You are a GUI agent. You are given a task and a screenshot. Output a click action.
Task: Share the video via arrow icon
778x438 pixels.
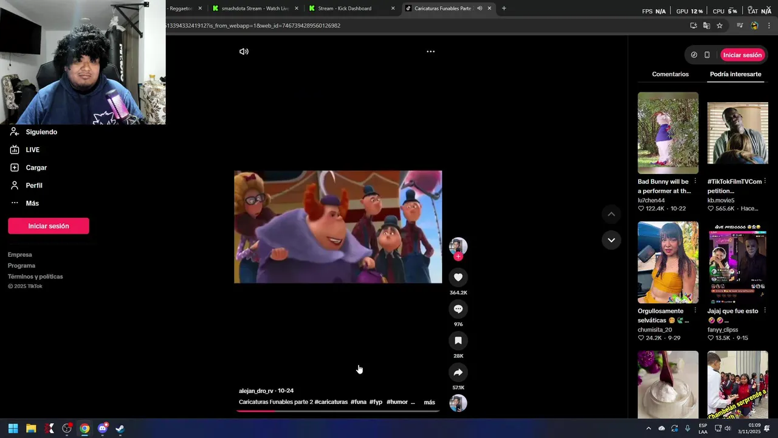point(458,372)
